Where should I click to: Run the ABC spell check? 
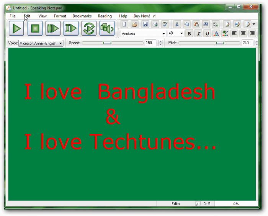tap(165, 24)
